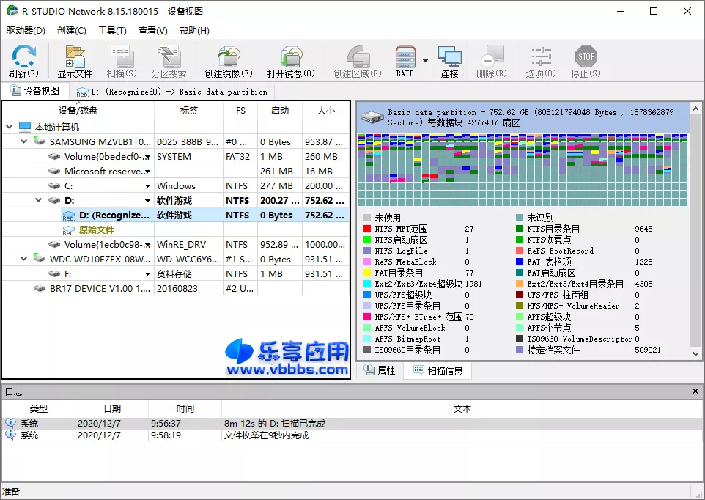705x500 pixels.
Task: Select the 删除 (Delete) toolbar icon
Action: (492, 61)
